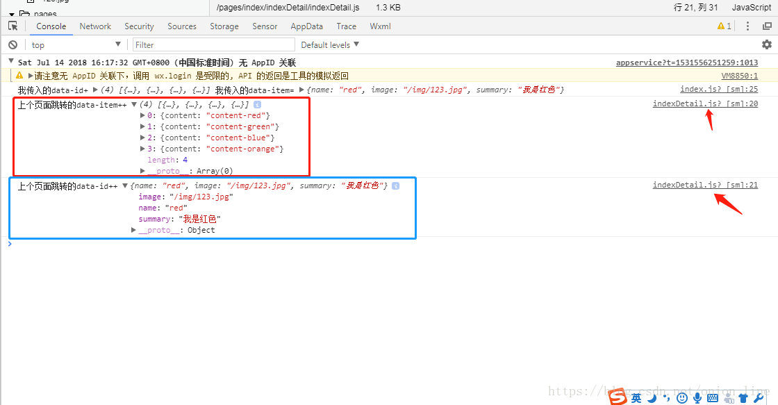Expand array item 1 content-green

click(x=143, y=126)
